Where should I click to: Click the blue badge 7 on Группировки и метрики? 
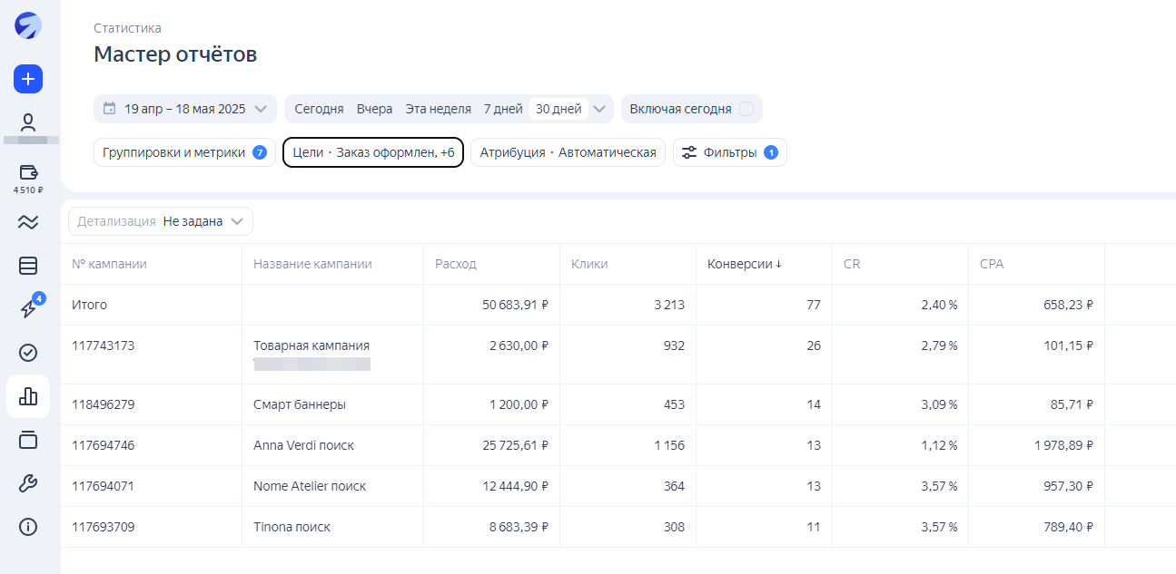coord(260,152)
